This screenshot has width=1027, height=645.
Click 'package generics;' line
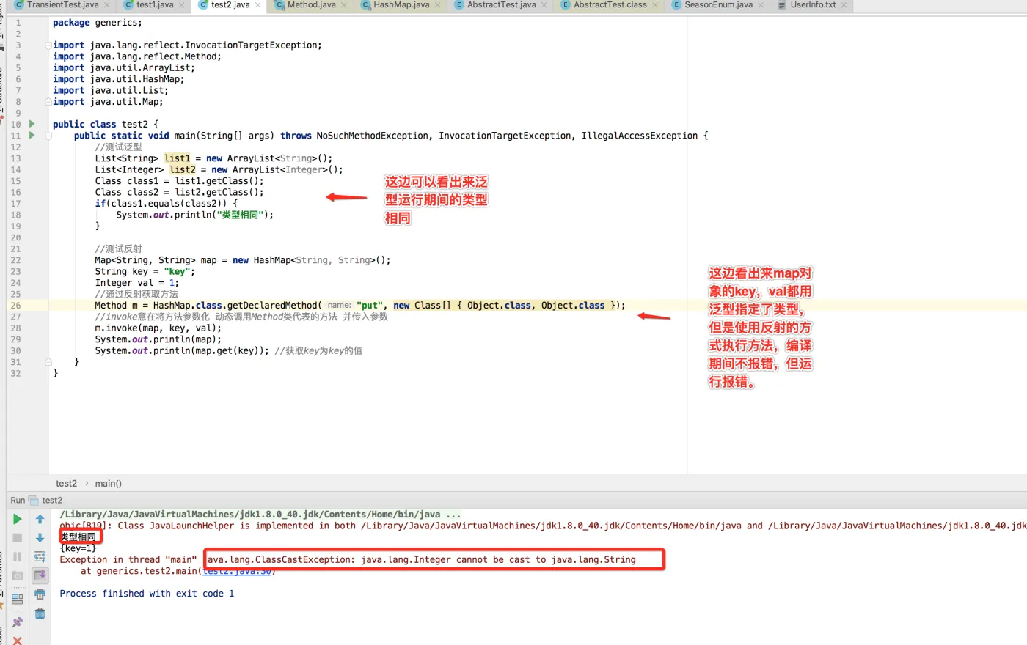pyautogui.click(x=98, y=23)
